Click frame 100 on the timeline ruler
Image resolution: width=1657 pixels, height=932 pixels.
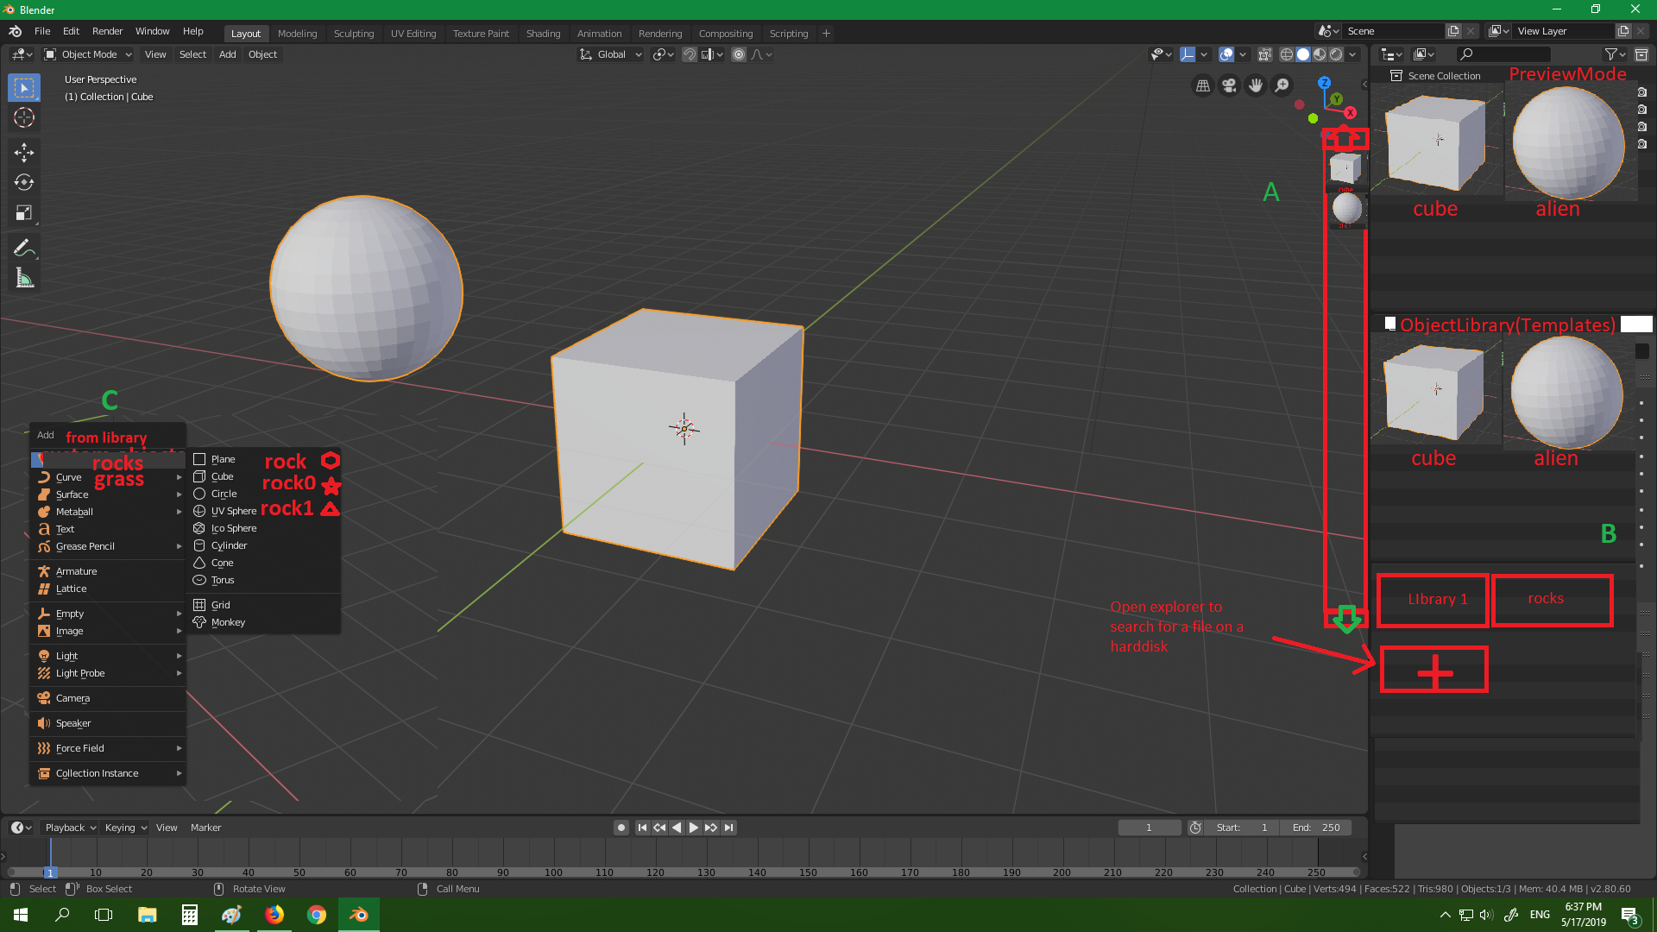pyautogui.click(x=553, y=872)
